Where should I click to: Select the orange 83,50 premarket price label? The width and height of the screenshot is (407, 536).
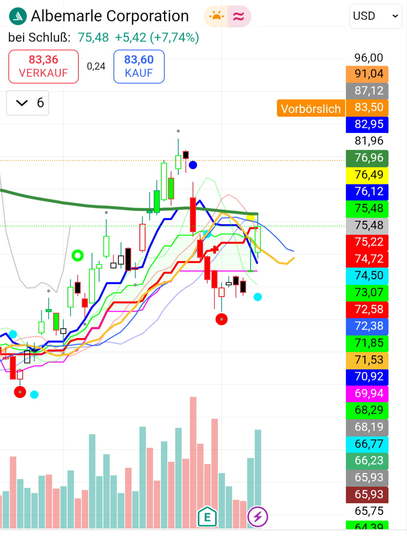coord(367,108)
